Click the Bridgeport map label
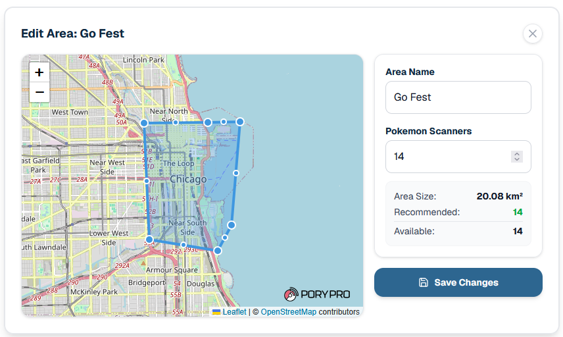 (x=147, y=283)
